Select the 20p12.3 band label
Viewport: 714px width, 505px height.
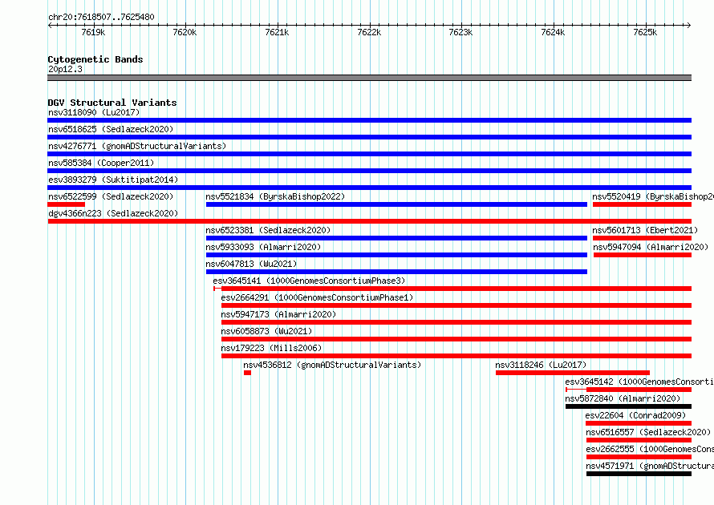(65, 69)
